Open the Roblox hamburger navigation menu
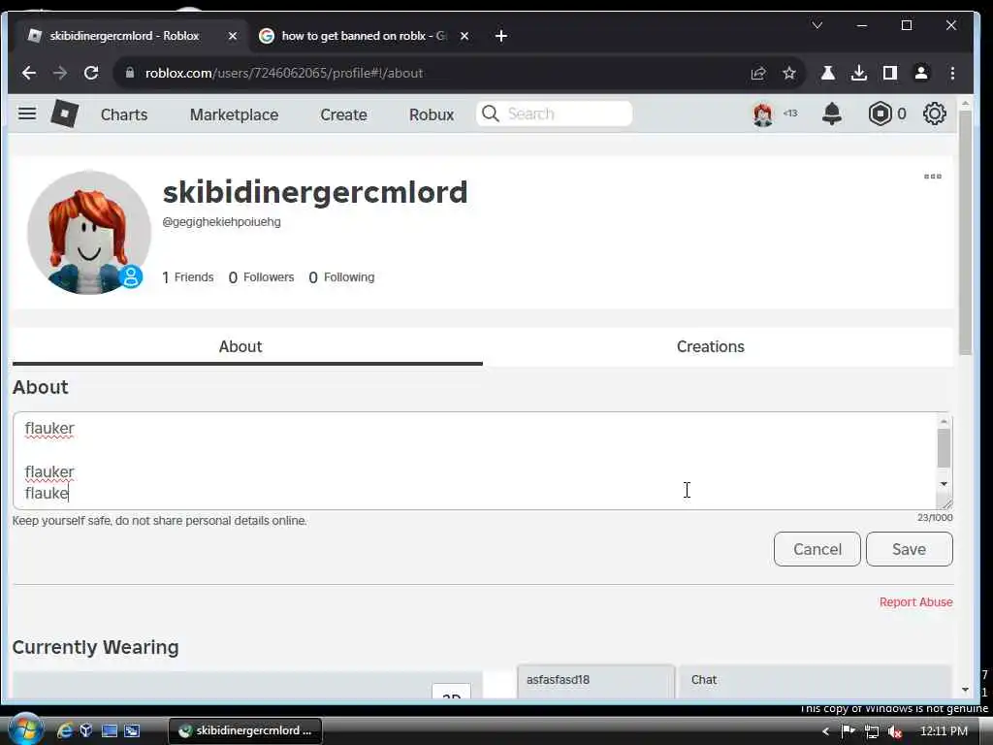The image size is (993, 745). click(x=27, y=113)
